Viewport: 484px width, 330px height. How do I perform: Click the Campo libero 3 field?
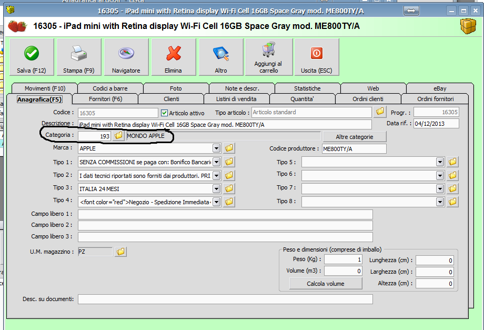click(225, 237)
